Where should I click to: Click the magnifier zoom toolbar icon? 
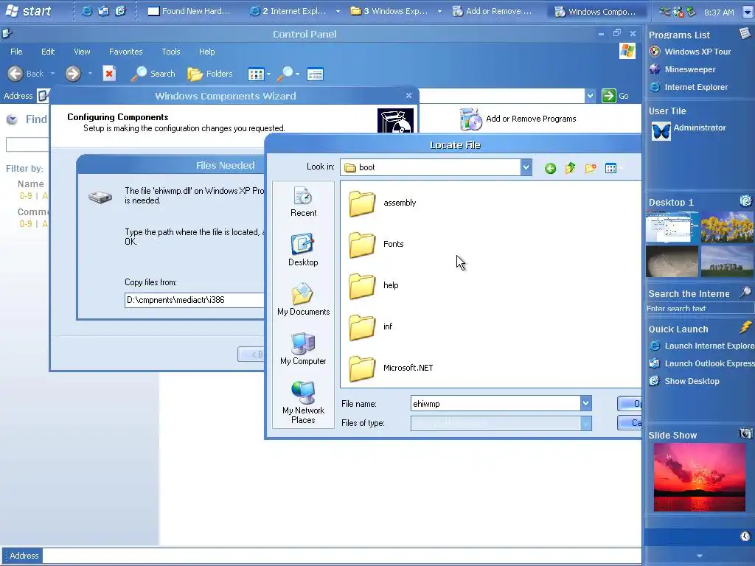point(285,74)
